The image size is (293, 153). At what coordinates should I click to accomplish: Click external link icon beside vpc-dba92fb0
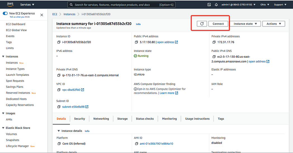pyautogui.click(x=82, y=90)
